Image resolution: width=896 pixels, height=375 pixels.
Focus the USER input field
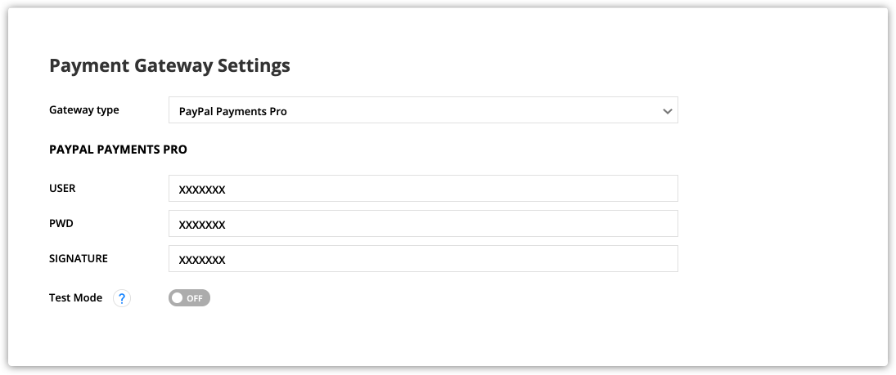pyautogui.click(x=422, y=189)
